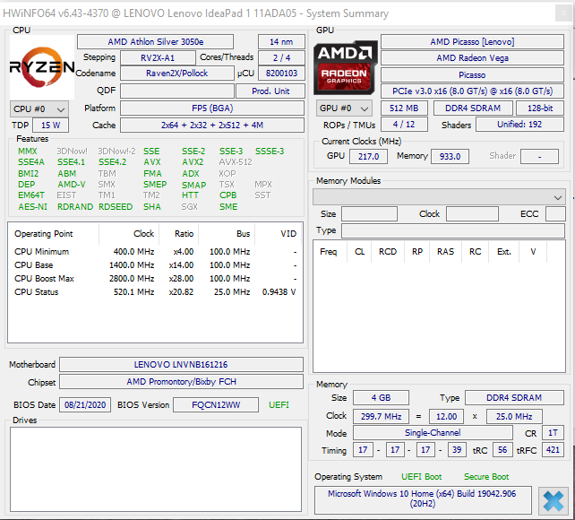Screen dimensions: 575x520
Task: Click the BIOS Date 08/21/2020 field
Action: coord(85,405)
